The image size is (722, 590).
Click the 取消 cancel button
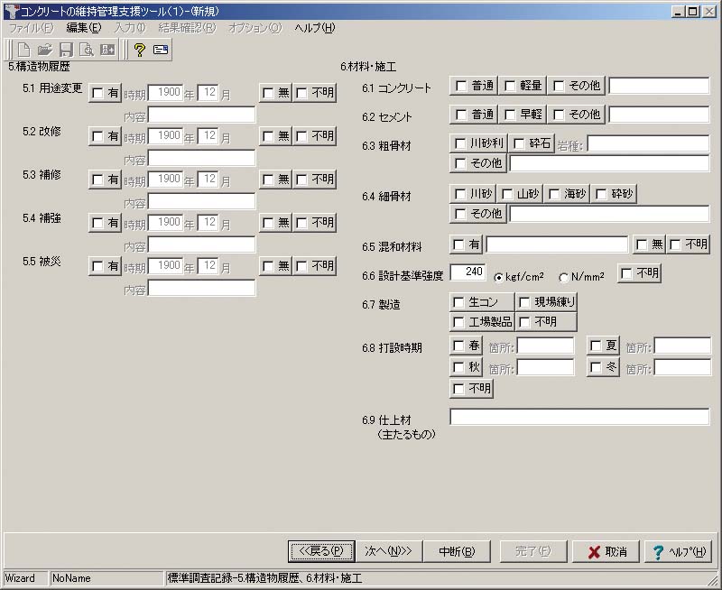[x=606, y=551]
